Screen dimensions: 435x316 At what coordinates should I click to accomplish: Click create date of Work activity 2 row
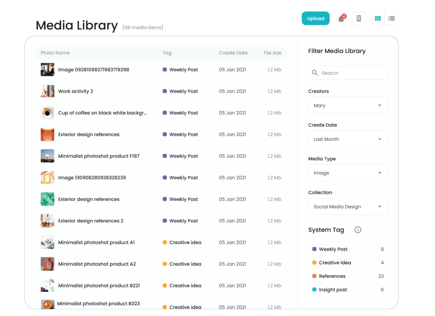[233, 91]
